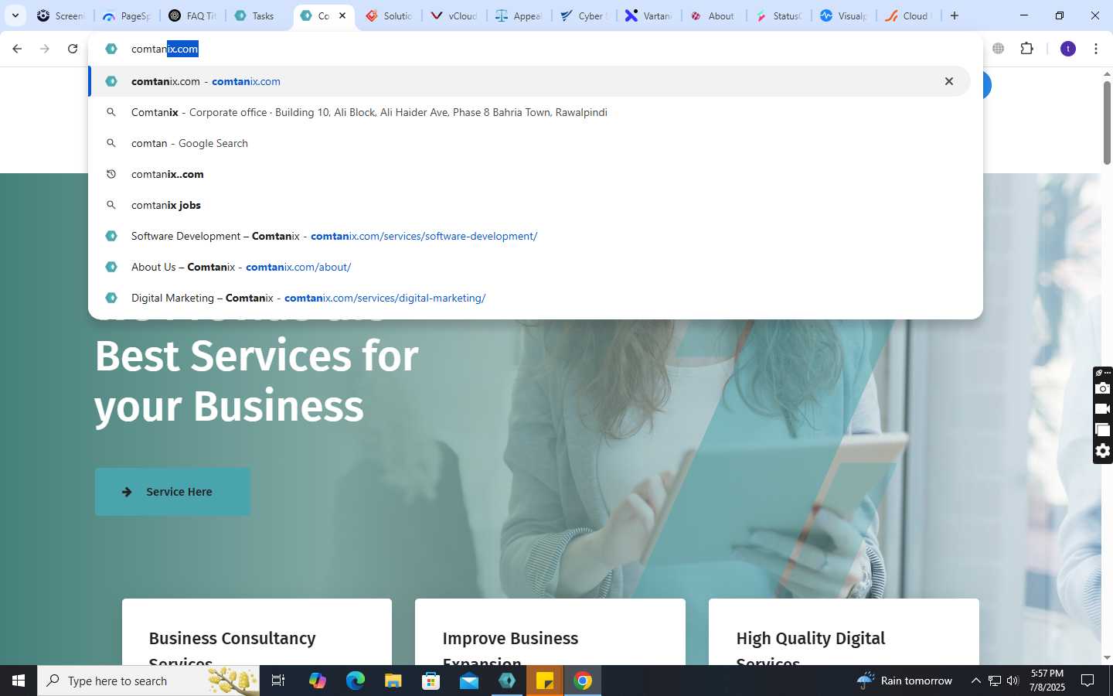Switch to the PageSpeed tab
The height and width of the screenshot is (696, 1113).
(126, 15)
